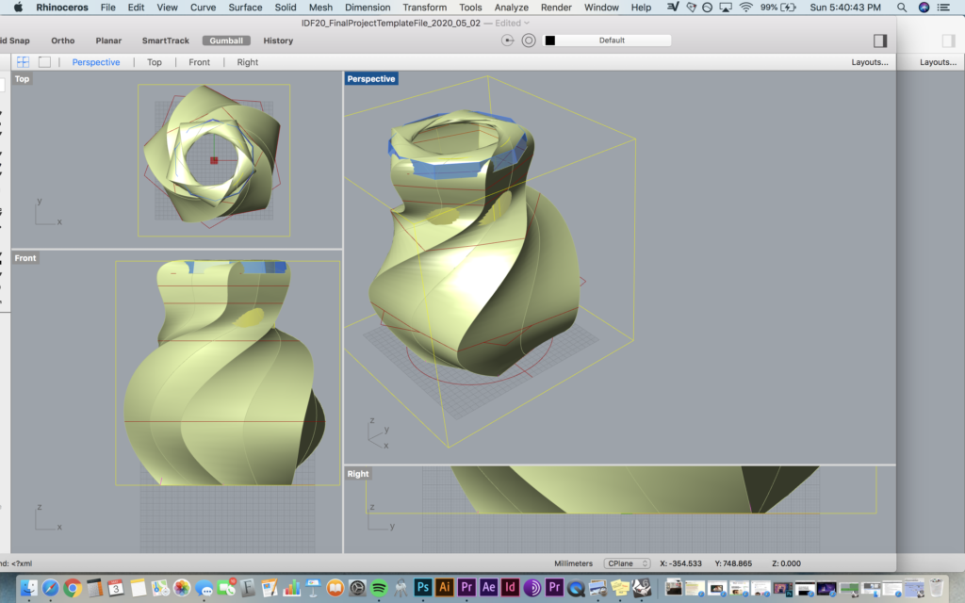Open the Transform menu
The height and width of the screenshot is (603, 965).
point(425,8)
